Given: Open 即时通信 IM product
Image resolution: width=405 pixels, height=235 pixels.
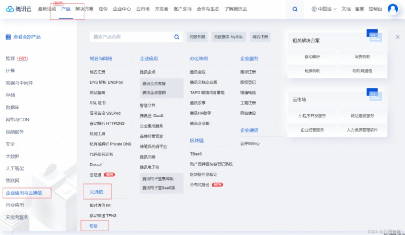Looking at the screenshot, I should tap(100, 205).
